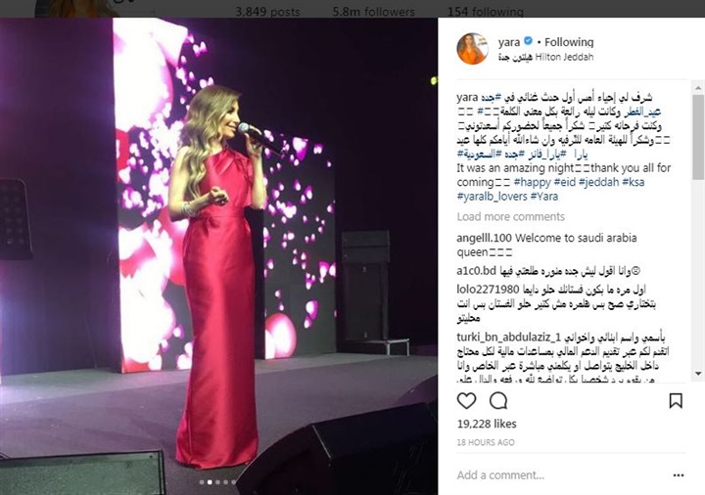Toggle the Following status button
This screenshot has height=495, width=705.
coord(569,42)
